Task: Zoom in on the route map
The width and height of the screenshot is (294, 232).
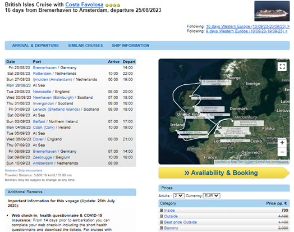Action: [x=282, y=143]
